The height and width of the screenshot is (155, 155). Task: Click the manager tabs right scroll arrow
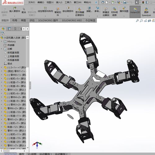[27, 29]
